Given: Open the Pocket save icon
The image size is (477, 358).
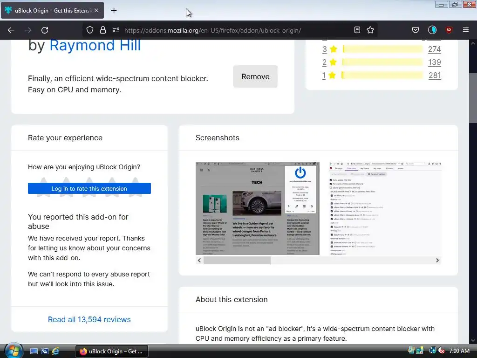Looking at the screenshot, I should [x=415, y=30].
